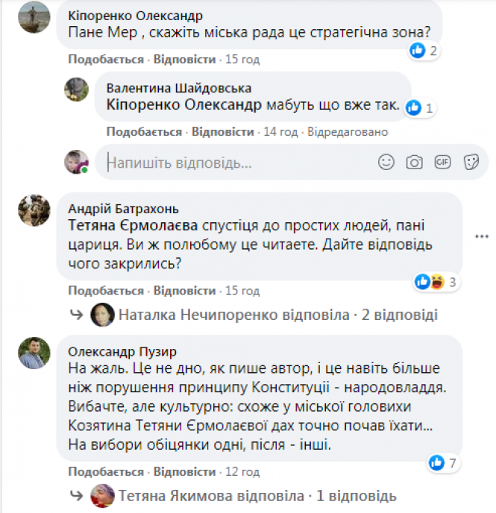
Task: Insert a GIF into the reply
Action: click(442, 161)
